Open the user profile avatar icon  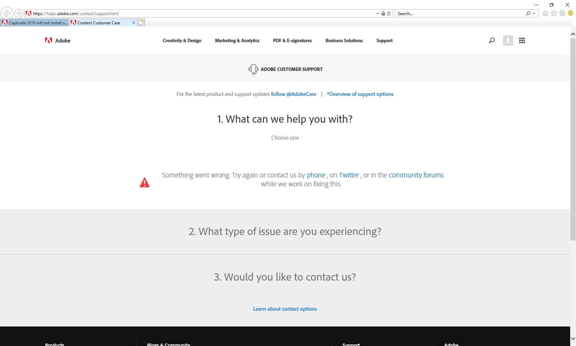[508, 40]
